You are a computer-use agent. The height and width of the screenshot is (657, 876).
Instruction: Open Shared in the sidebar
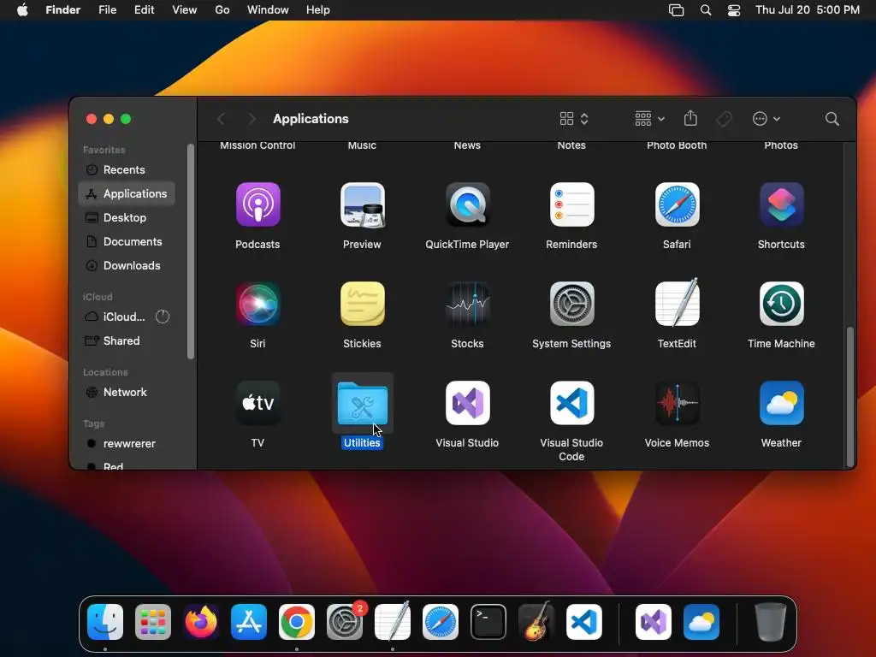(127, 340)
